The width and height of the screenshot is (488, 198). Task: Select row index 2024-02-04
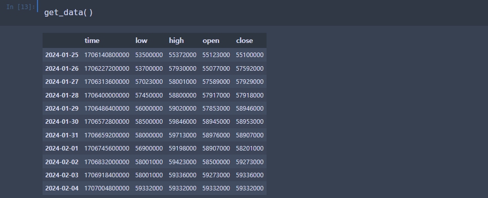62,188
